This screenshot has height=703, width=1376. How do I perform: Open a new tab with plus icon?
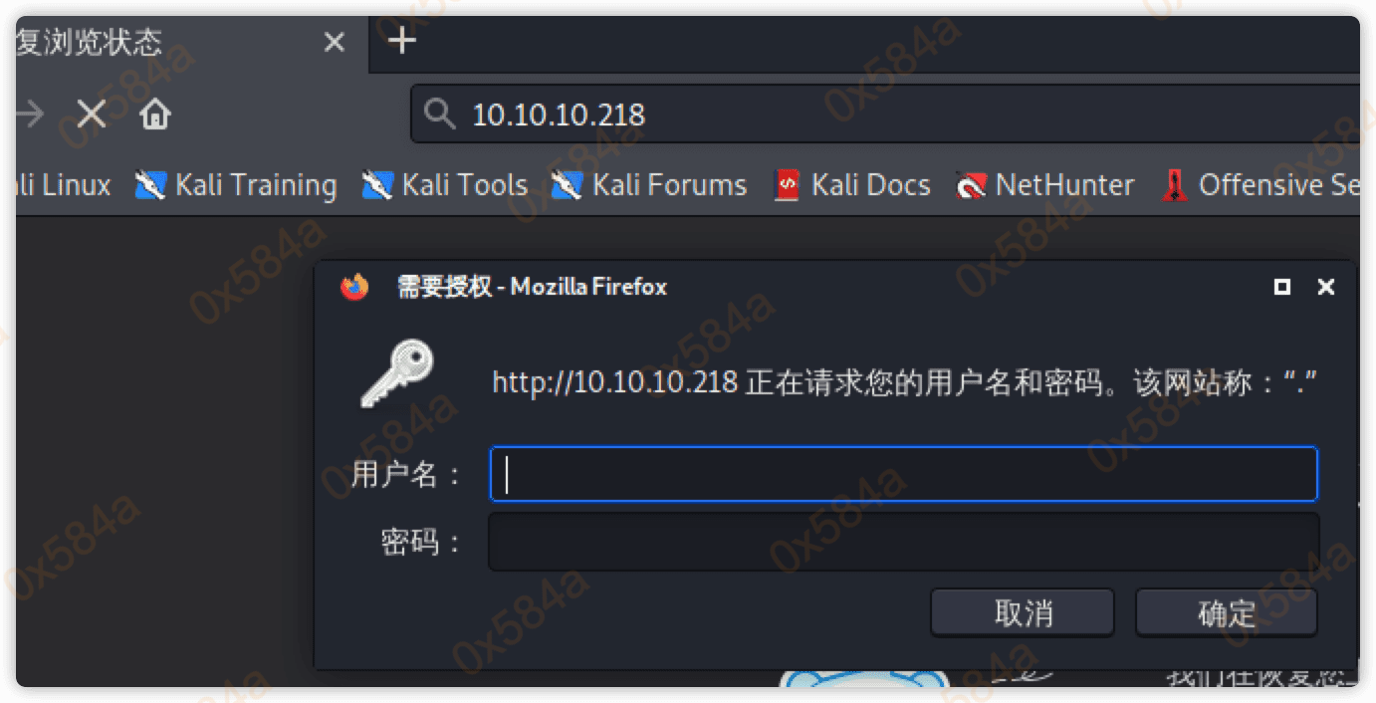pos(401,41)
